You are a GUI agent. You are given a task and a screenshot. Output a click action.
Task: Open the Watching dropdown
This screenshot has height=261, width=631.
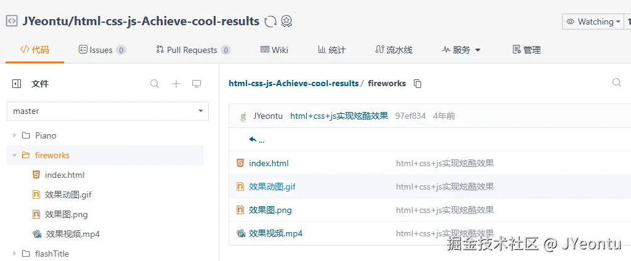pos(593,22)
